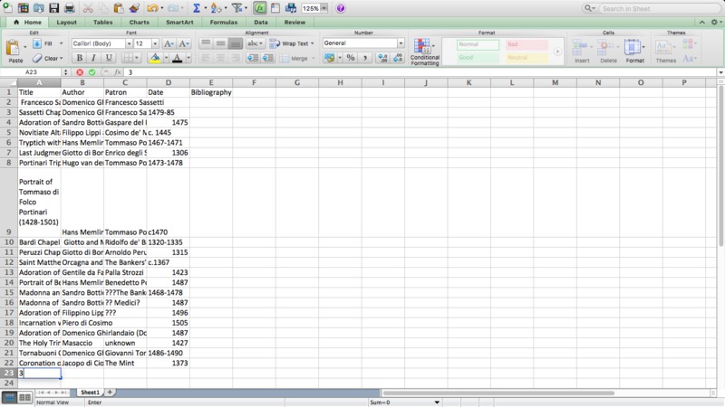Screen dimensions: 725x407
Task: Increase font size with A-up icon
Action: pyautogui.click(x=169, y=43)
